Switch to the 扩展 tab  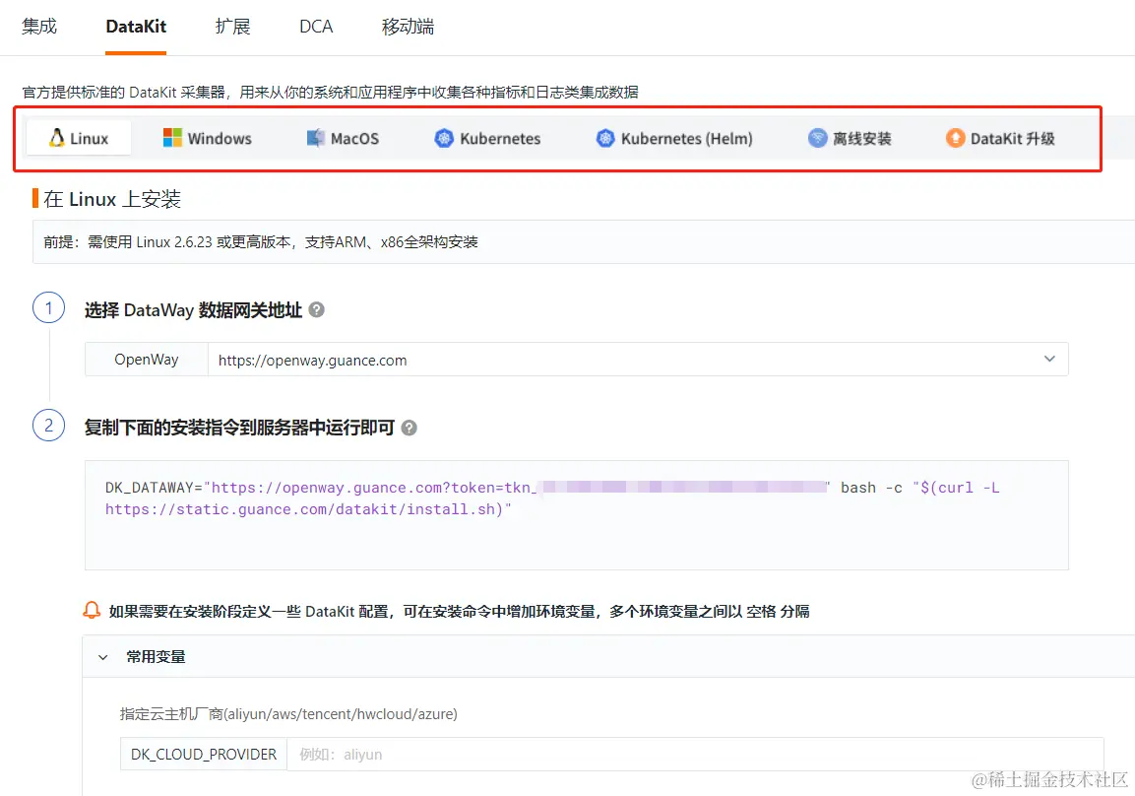coord(232,26)
